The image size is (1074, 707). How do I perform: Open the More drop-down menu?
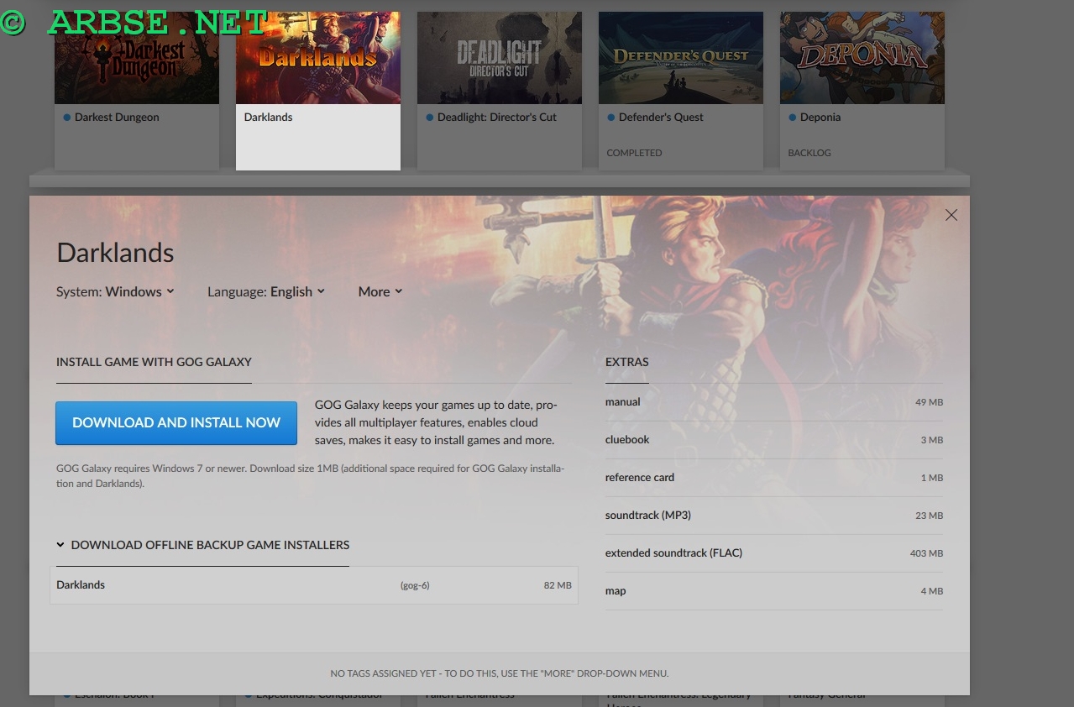(380, 291)
